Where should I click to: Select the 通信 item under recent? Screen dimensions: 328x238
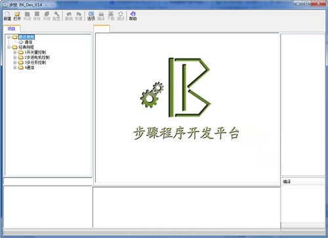point(28,42)
